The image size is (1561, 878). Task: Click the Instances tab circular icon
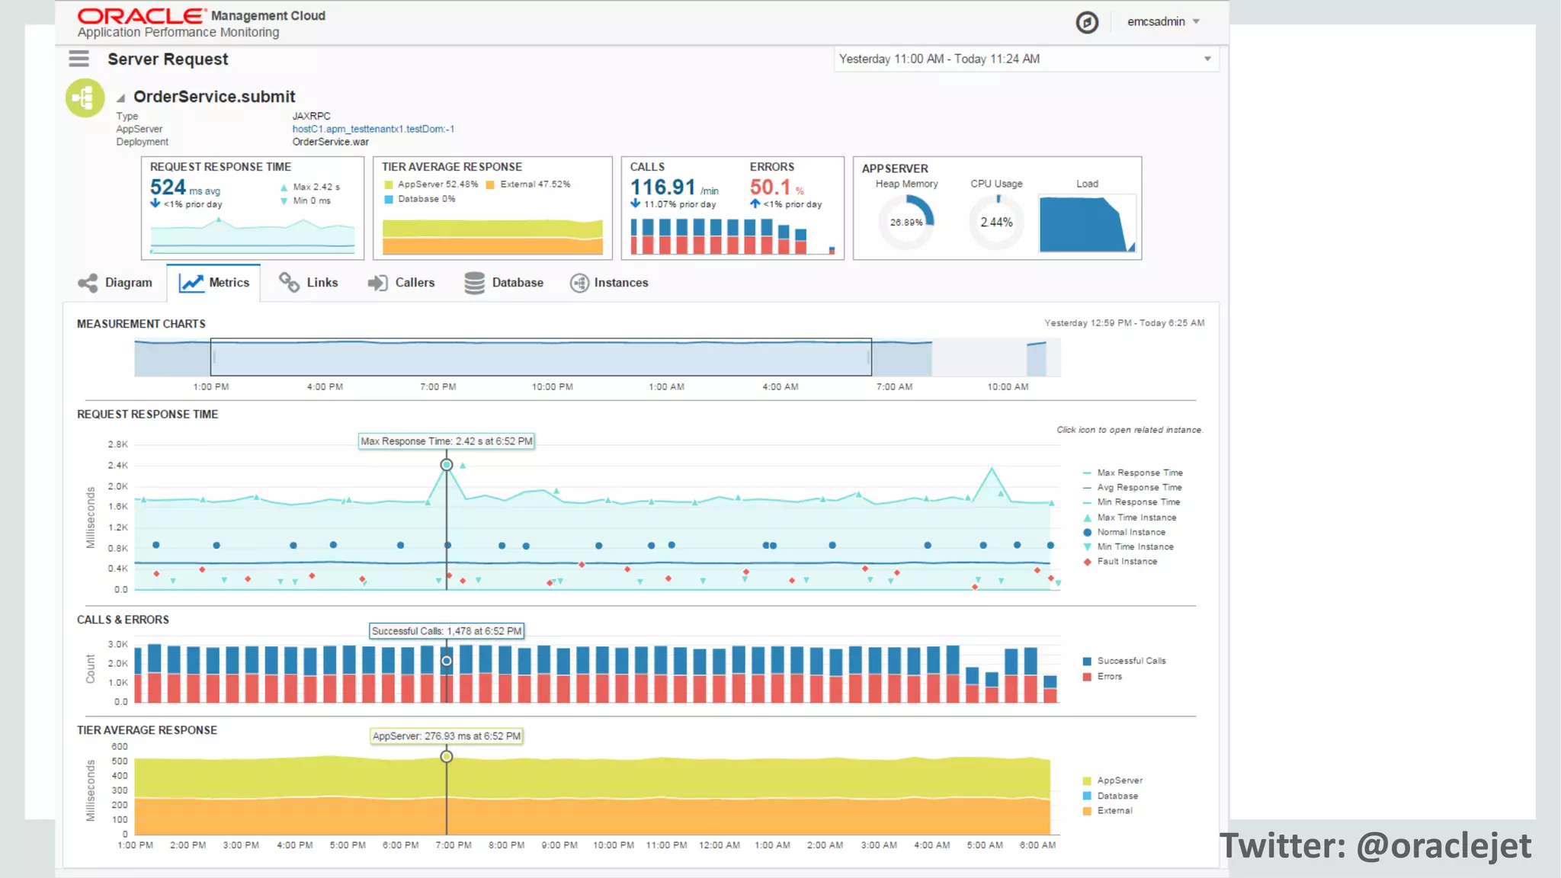579,283
